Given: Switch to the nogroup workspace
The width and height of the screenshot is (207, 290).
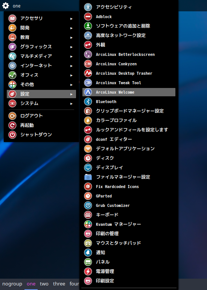Looking at the screenshot, I should 12,284.
